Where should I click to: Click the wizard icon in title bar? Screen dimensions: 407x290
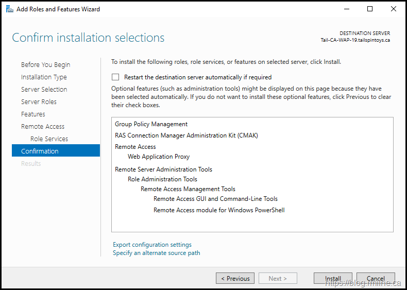(x=9, y=9)
